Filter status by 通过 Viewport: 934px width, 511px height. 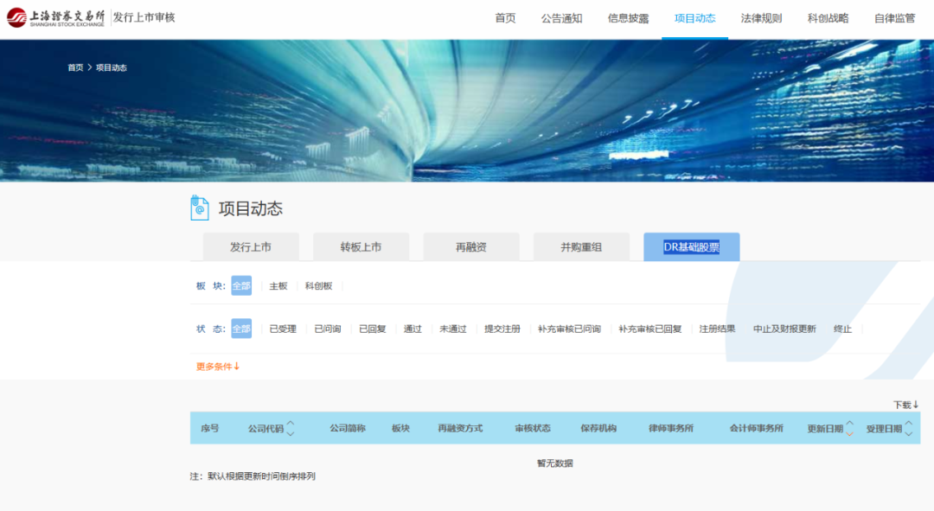pos(413,329)
